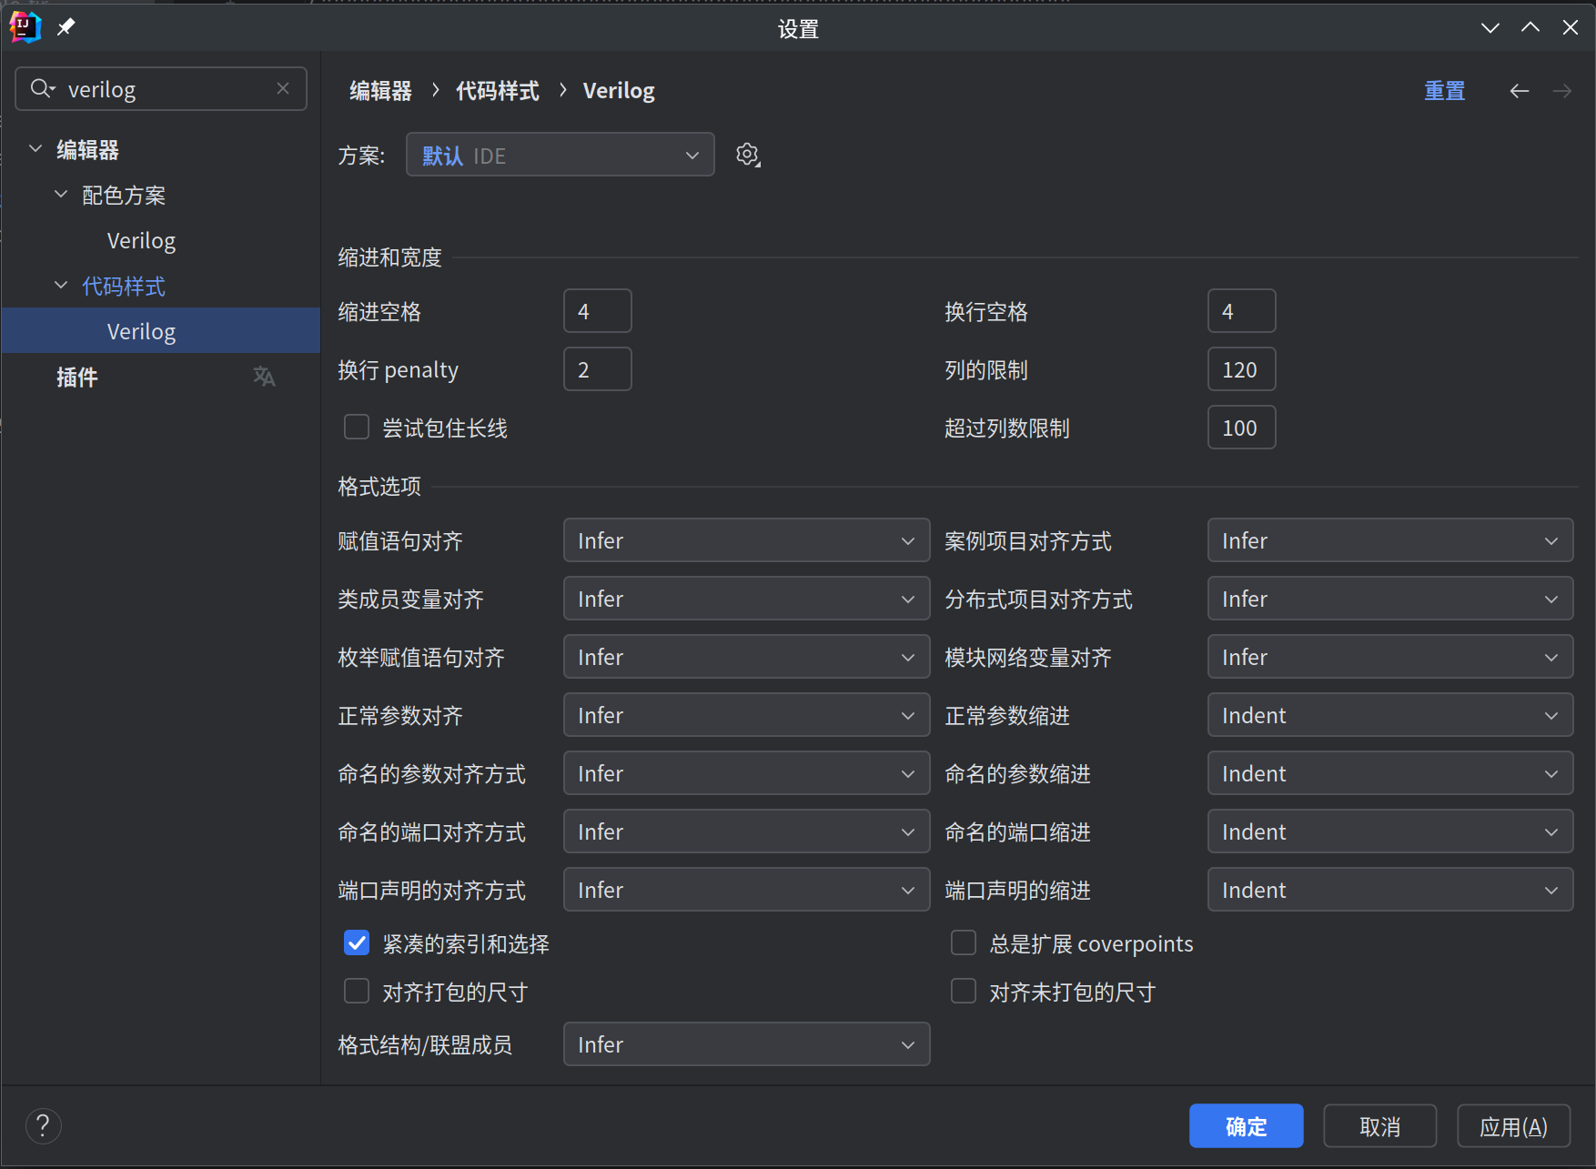The height and width of the screenshot is (1169, 1596).
Task: Click 代码样式 breadcrumb
Action: pyautogui.click(x=497, y=91)
